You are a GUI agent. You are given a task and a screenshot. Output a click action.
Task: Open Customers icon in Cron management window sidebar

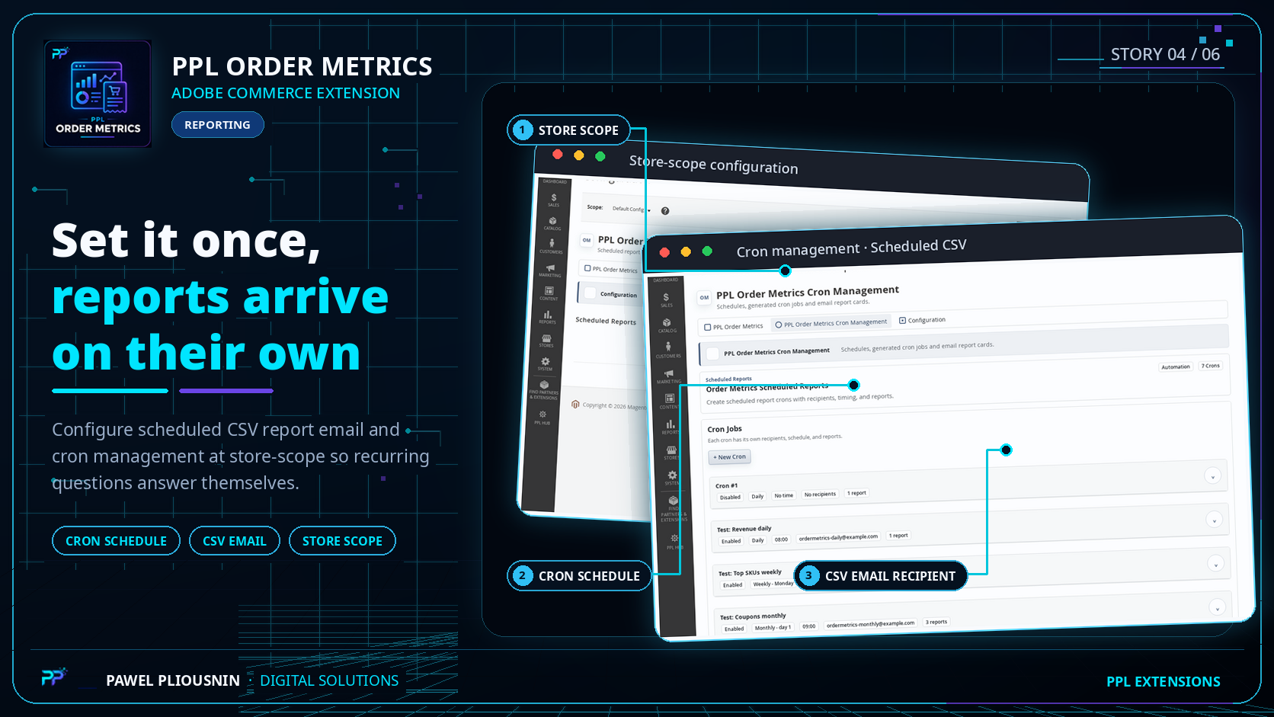668,350
